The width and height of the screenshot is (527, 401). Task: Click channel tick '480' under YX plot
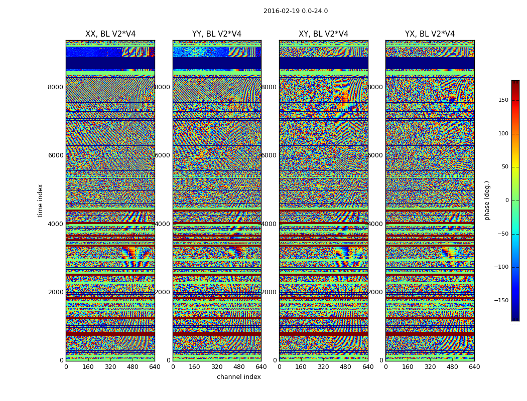point(452,367)
